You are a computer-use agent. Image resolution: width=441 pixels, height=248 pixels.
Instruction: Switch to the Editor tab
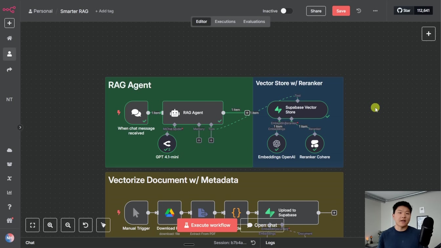click(x=201, y=22)
